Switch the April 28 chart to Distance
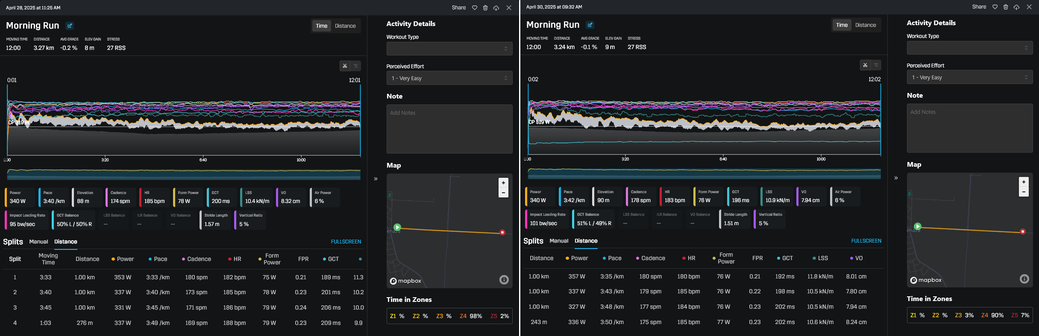1039x336 pixels. 345,26
